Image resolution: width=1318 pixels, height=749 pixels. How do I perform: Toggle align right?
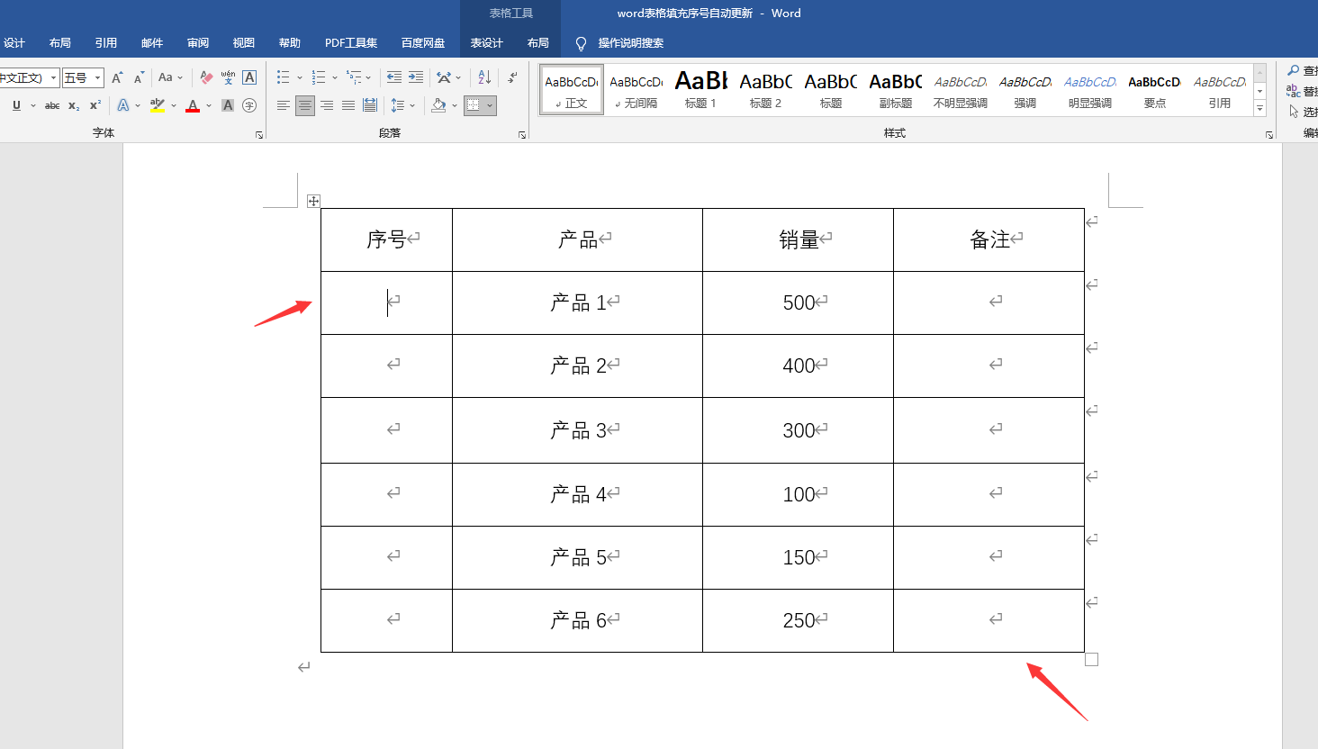pos(327,105)
